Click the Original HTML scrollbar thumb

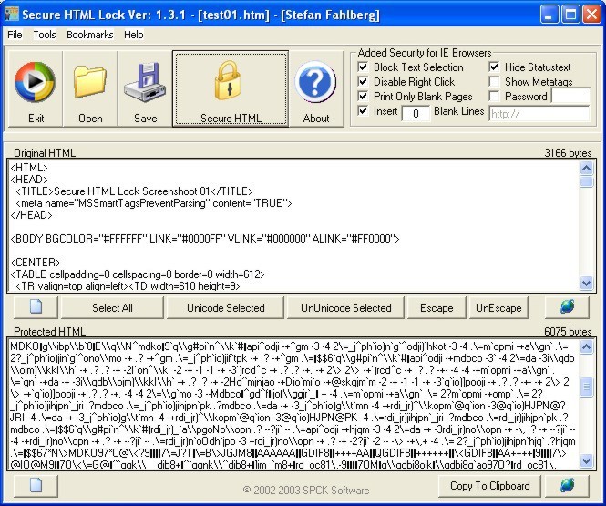(x=586, y=181)
